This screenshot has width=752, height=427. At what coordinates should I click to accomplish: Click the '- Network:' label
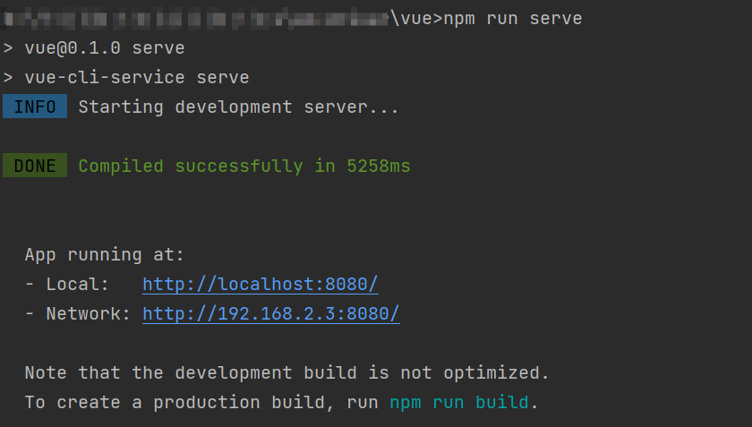(77, 314)
